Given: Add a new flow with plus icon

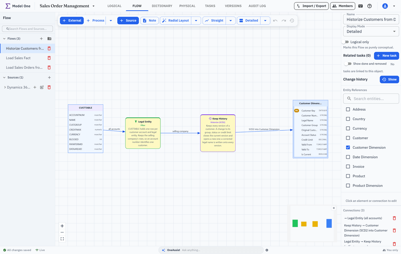Looking at the screenshot, I should click(41, 39).
